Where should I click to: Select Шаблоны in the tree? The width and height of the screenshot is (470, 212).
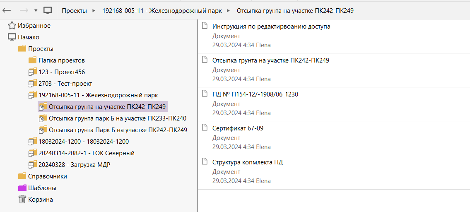[42, 188]
